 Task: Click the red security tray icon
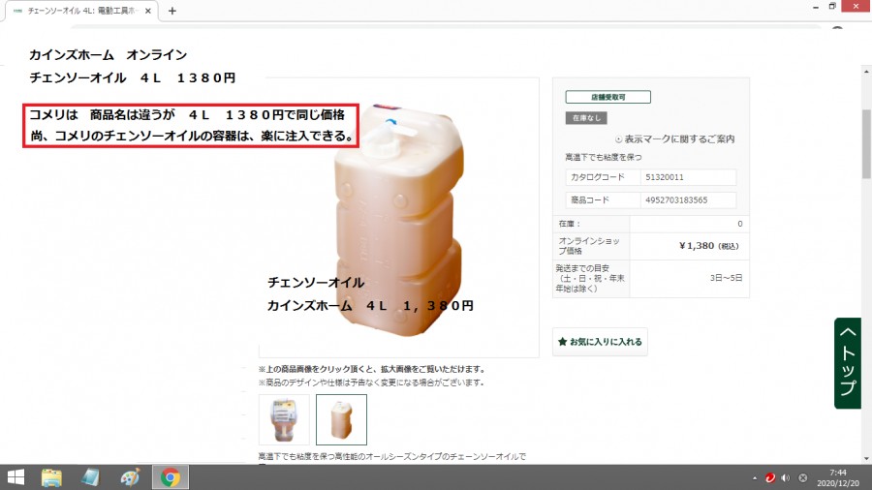(x=769, y=477)
